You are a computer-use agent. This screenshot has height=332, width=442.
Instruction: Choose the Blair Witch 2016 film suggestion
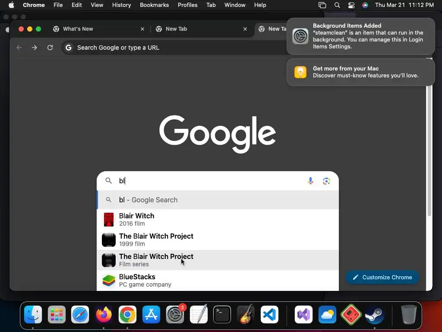coord(218,219)
